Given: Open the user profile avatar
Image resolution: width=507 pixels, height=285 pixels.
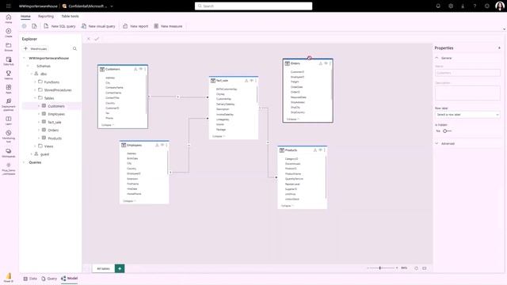Looking at the screenshot, I should pos(500,6).
